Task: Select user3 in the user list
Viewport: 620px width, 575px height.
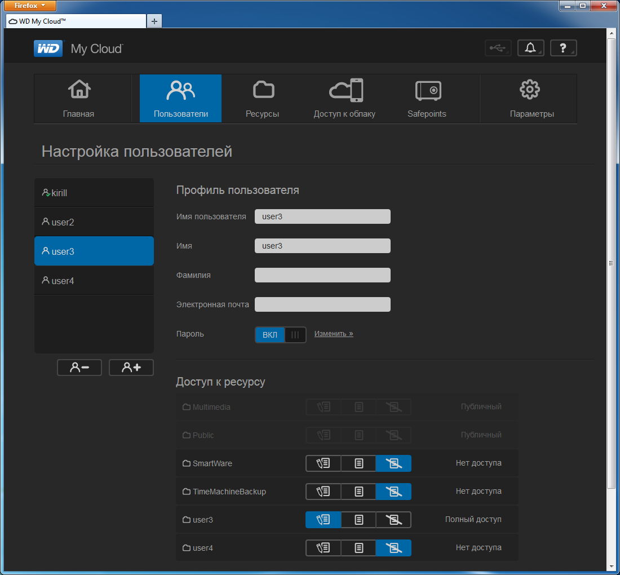Action: [94, 251]
